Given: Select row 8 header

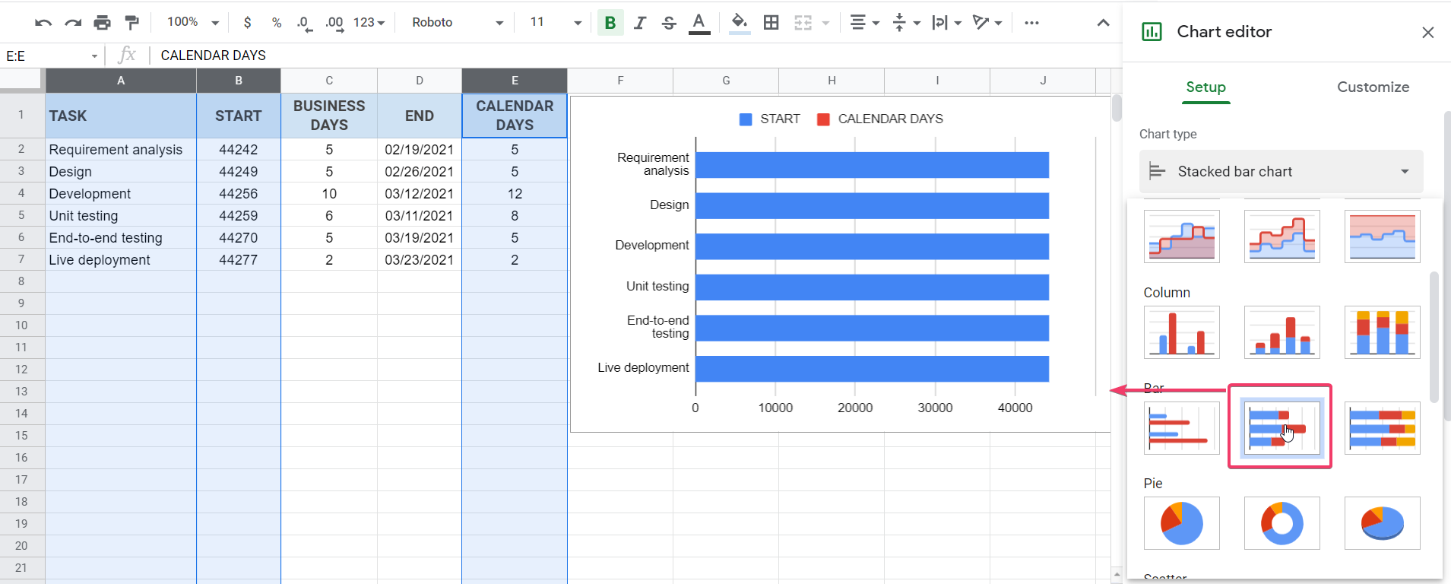Looking at the screenshot, I should click(x=22, y=281).
